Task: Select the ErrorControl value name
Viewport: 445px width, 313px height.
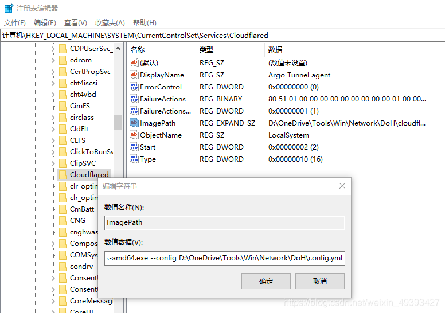Action: pos(161,87)
